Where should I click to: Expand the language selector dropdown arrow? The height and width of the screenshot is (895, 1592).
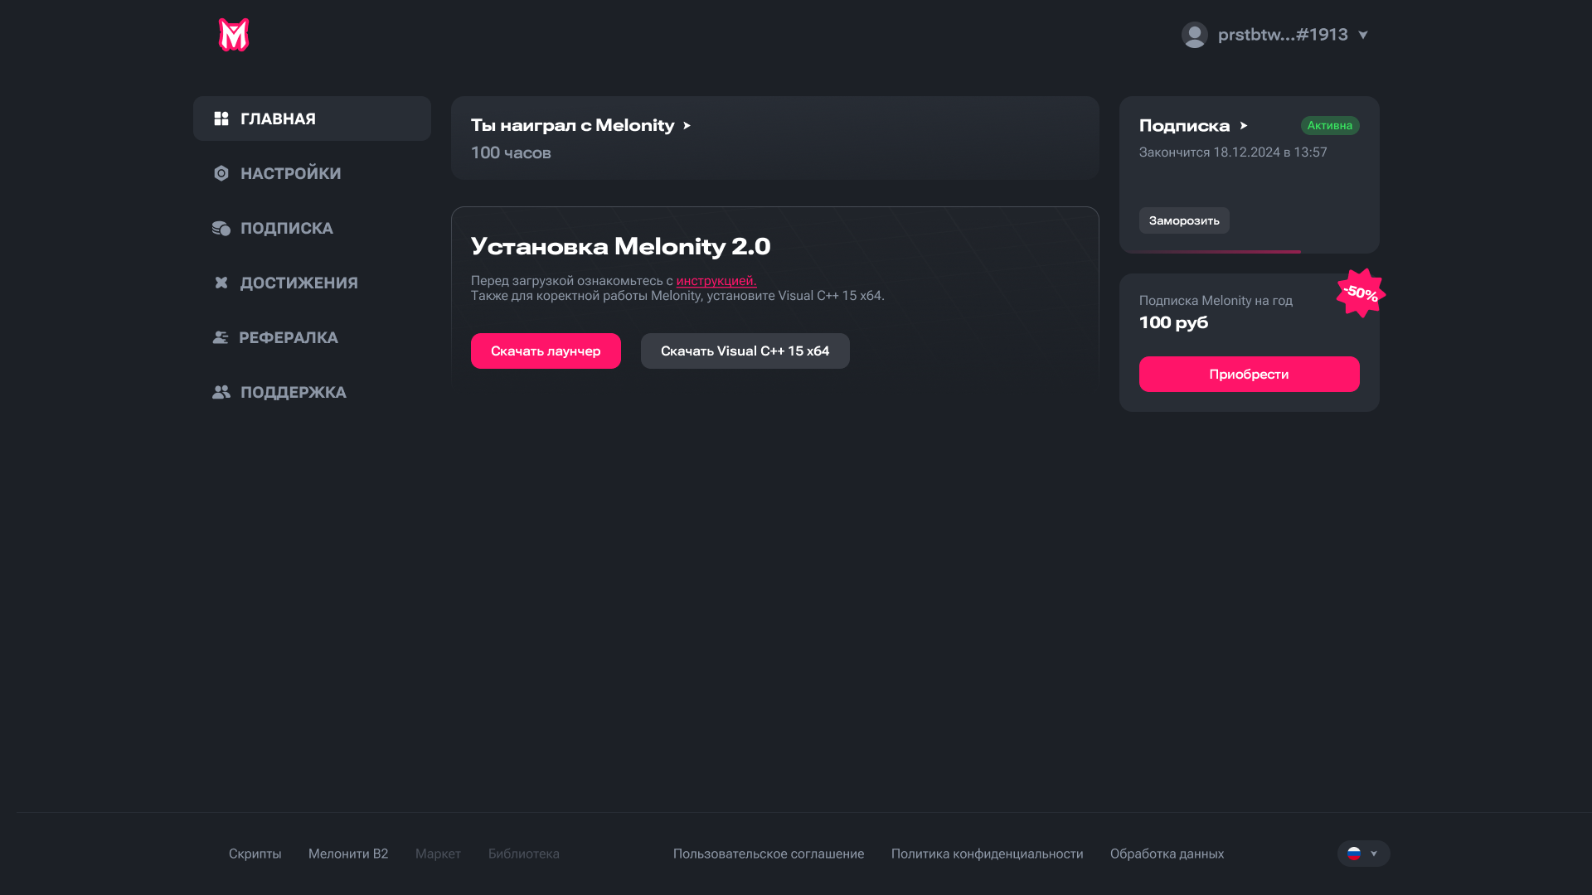coord(1374,854)
